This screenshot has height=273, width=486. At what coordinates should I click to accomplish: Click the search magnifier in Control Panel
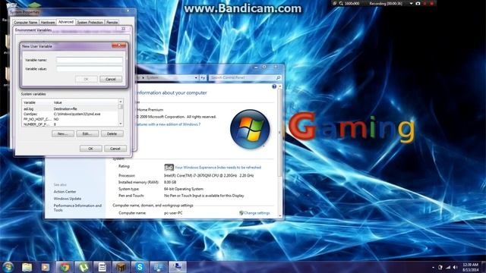pyautogui.click(x=278, y=77)
